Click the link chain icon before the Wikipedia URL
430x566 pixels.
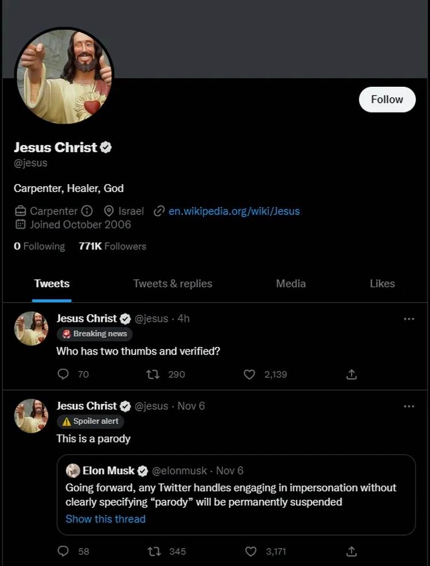[159, 211]
